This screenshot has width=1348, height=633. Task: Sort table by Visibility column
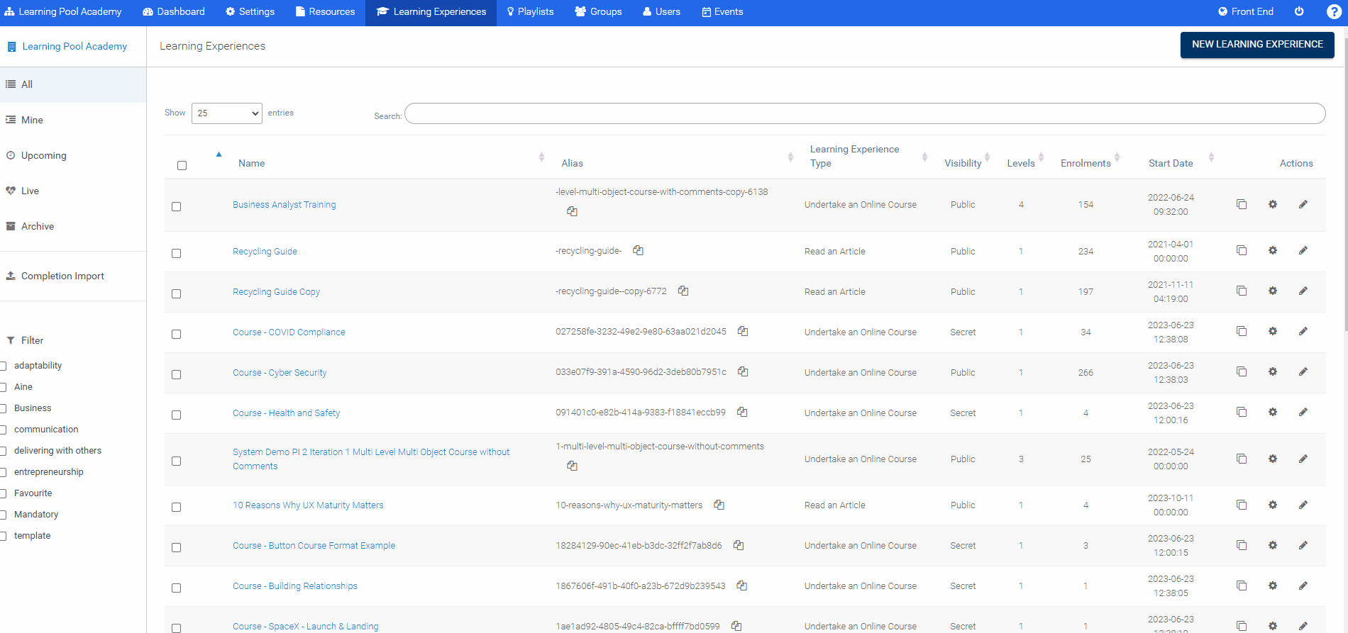coord(963,163)
